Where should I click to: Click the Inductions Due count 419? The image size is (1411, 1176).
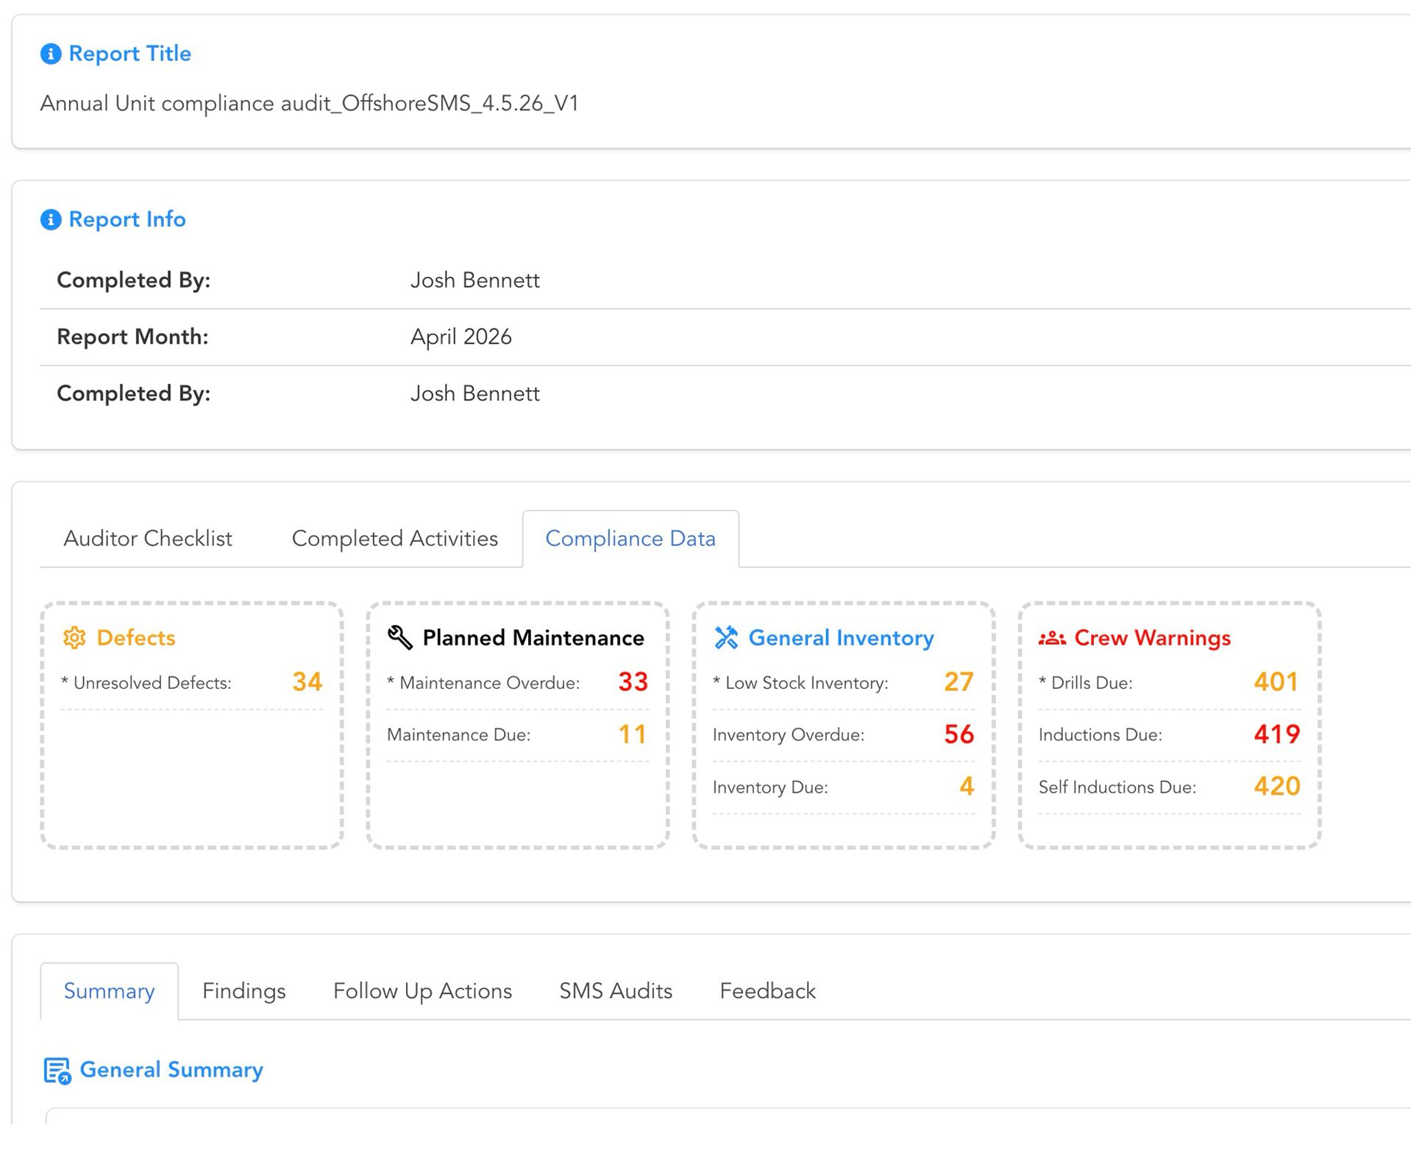pos(1276,734)
